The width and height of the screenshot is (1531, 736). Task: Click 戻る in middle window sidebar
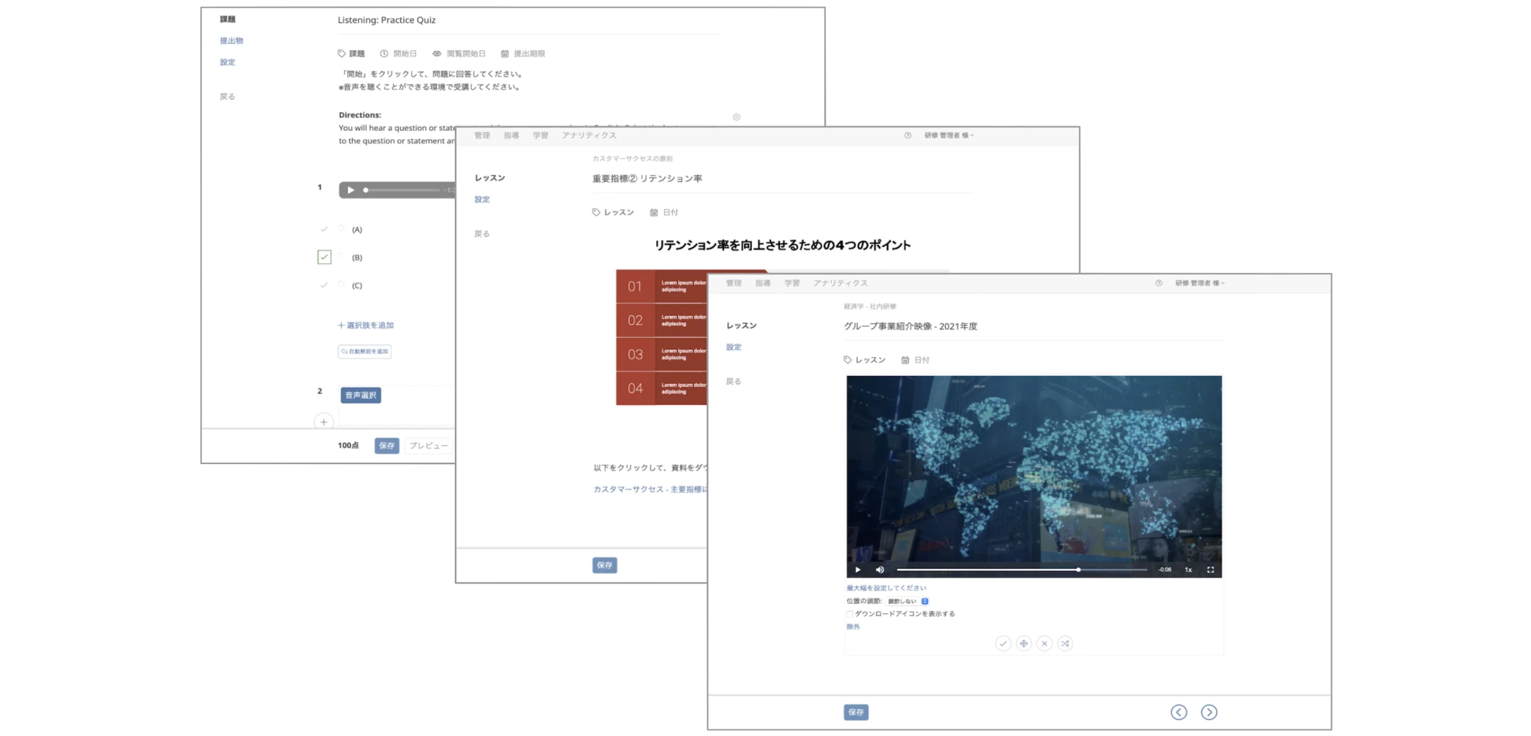coord(481,233)
